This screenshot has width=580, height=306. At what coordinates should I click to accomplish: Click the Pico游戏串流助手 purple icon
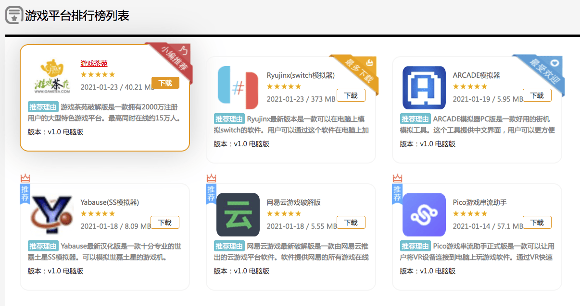[x=424, y=215]
